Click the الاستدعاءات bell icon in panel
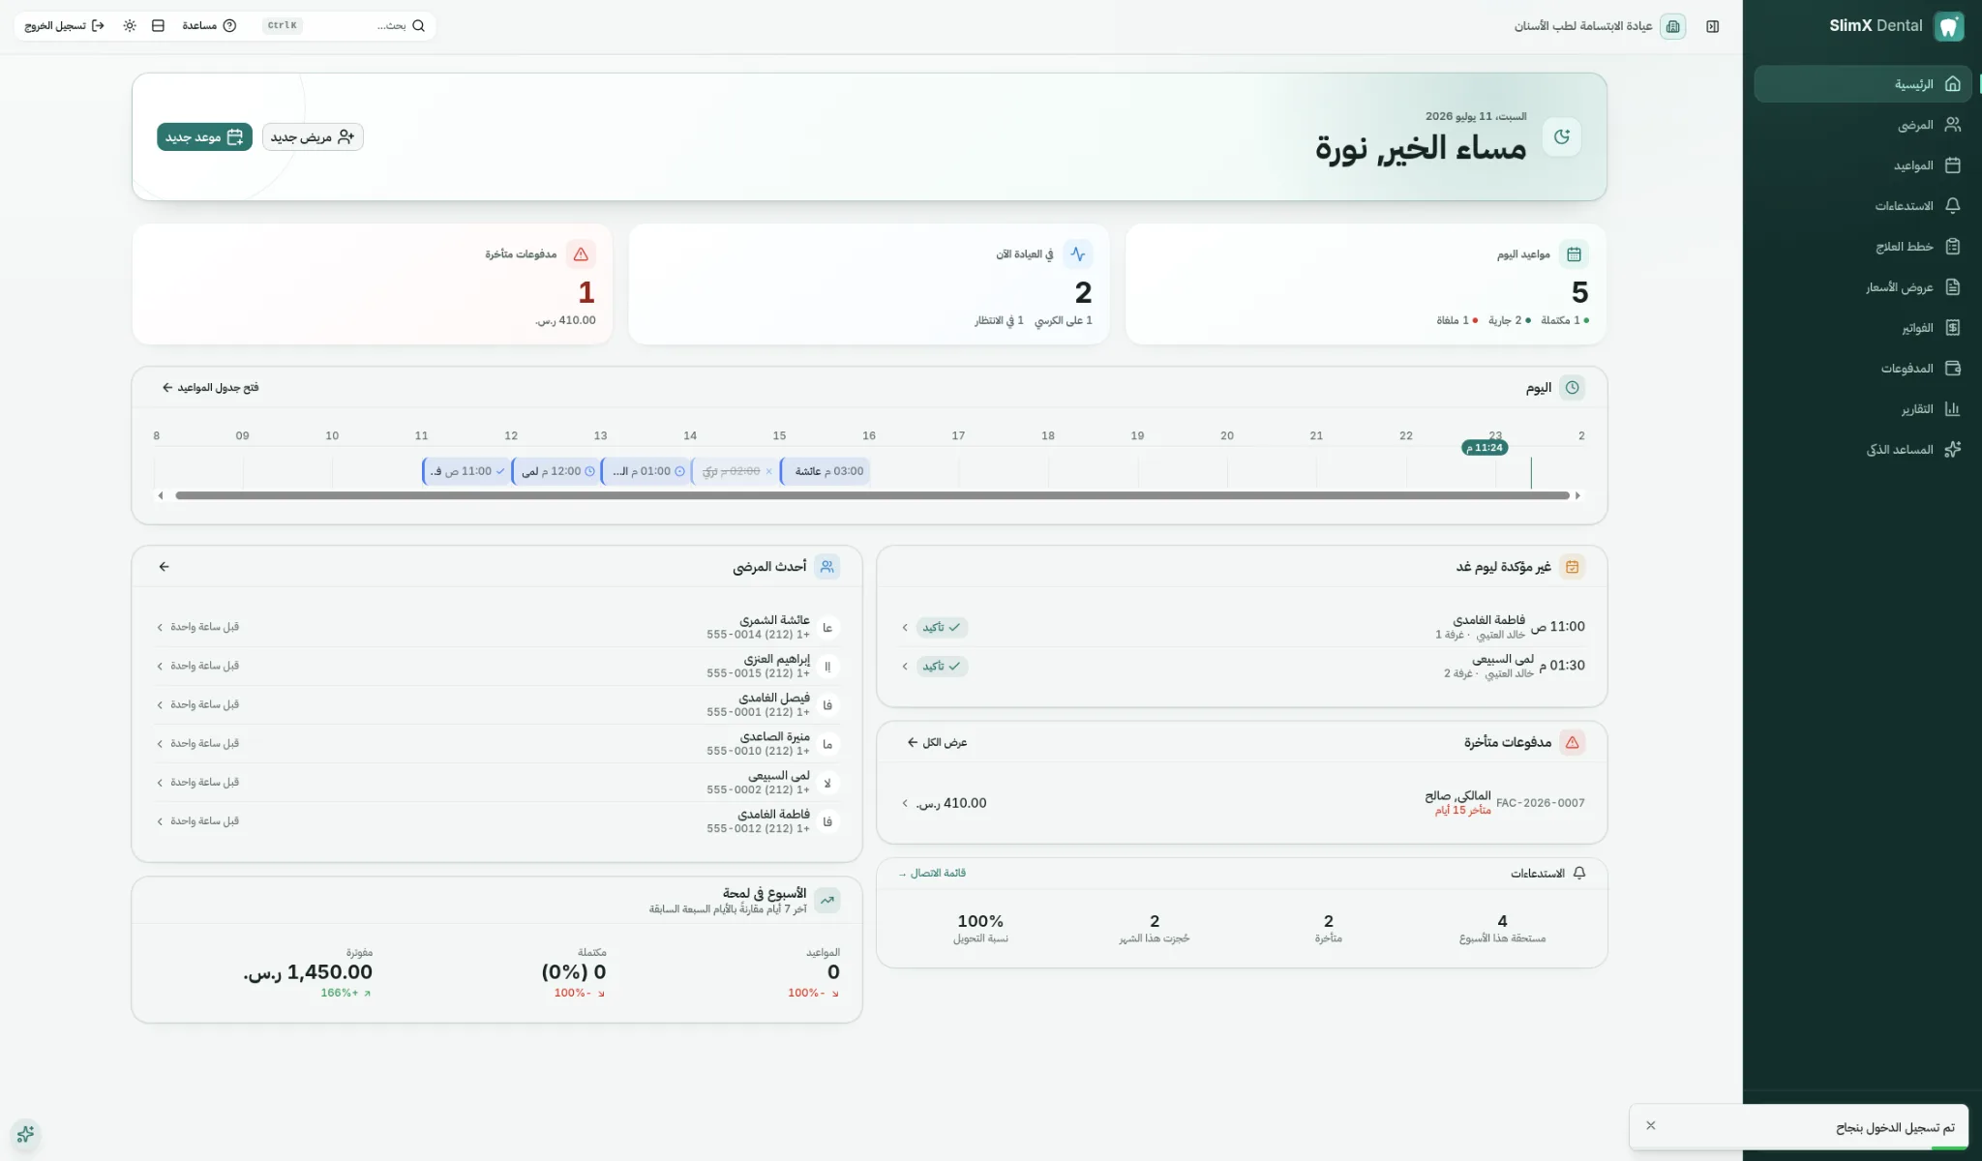Viewport: 1982px width, 1161px height. pos(1579,874)
